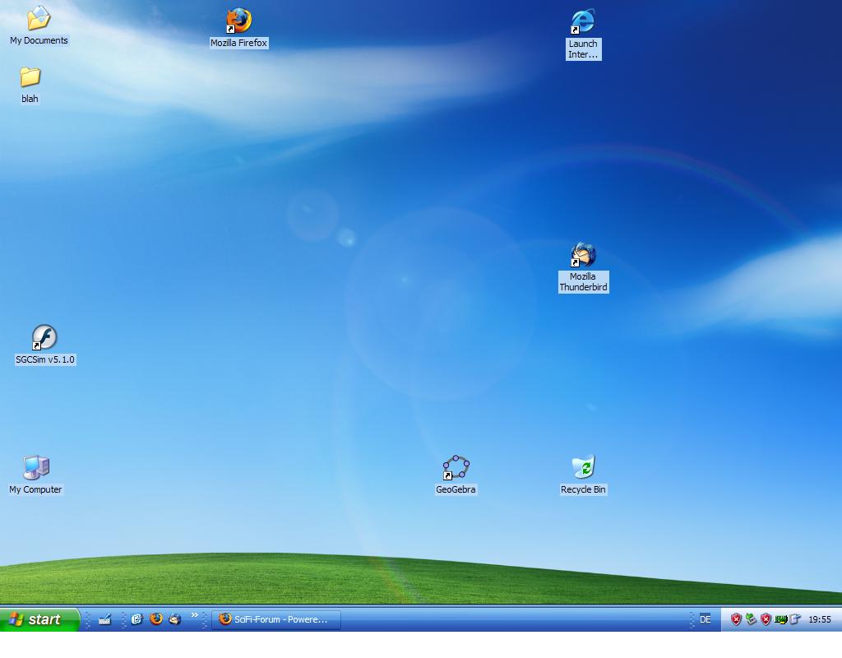Click the Safely Remove Hardware tray icon
The image size is (842, 658).
751,619
